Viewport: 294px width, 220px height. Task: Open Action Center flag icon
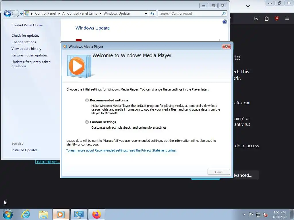click(251, 214)
